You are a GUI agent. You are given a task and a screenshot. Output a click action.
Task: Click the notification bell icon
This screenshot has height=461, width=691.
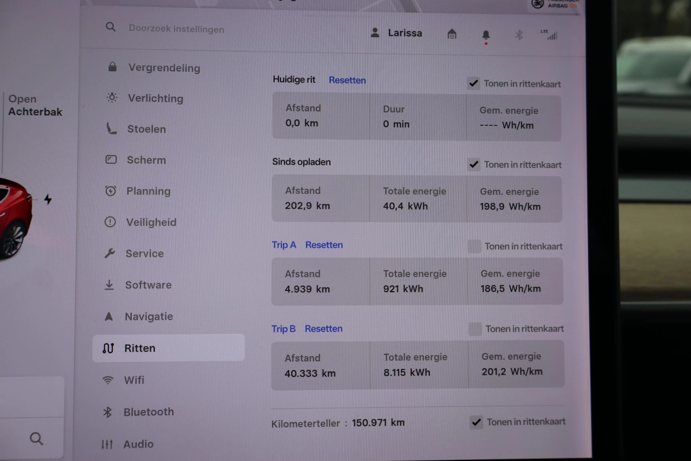click(486, 35)
